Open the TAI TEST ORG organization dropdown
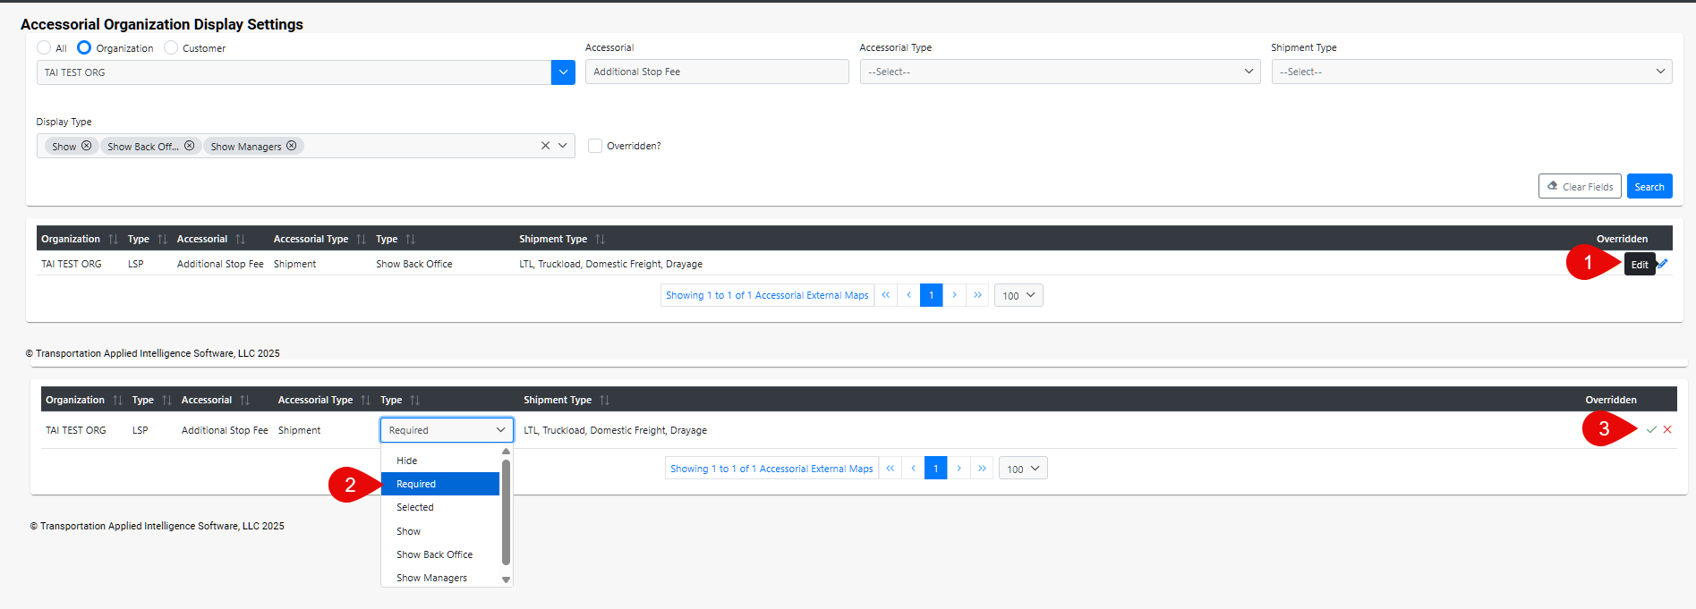 pos(563,72)
